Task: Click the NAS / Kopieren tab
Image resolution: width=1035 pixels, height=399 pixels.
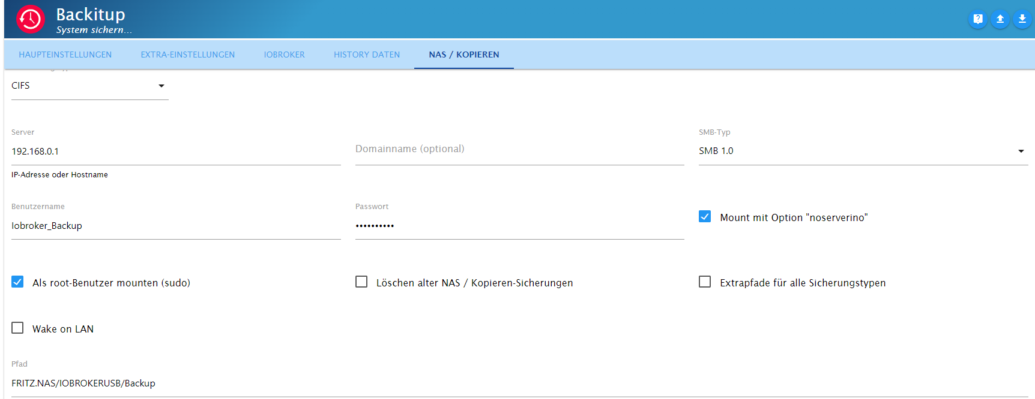Action: [x=463, y=55]
